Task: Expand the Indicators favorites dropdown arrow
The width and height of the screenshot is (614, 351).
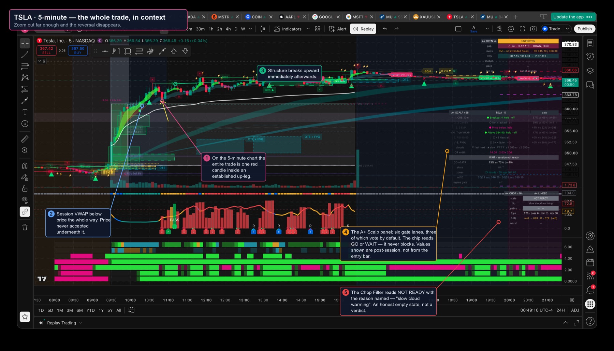Action: click(x=308, y=29)
